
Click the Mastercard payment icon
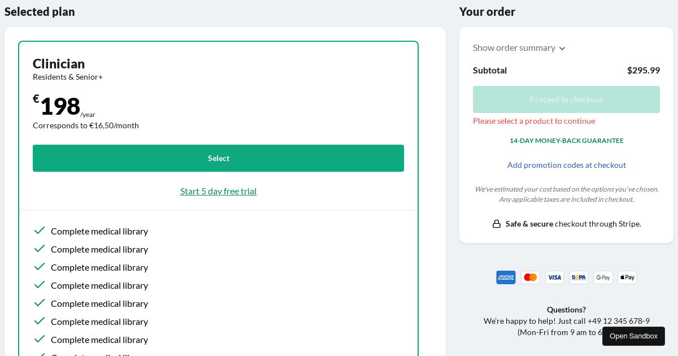[530, 277]
